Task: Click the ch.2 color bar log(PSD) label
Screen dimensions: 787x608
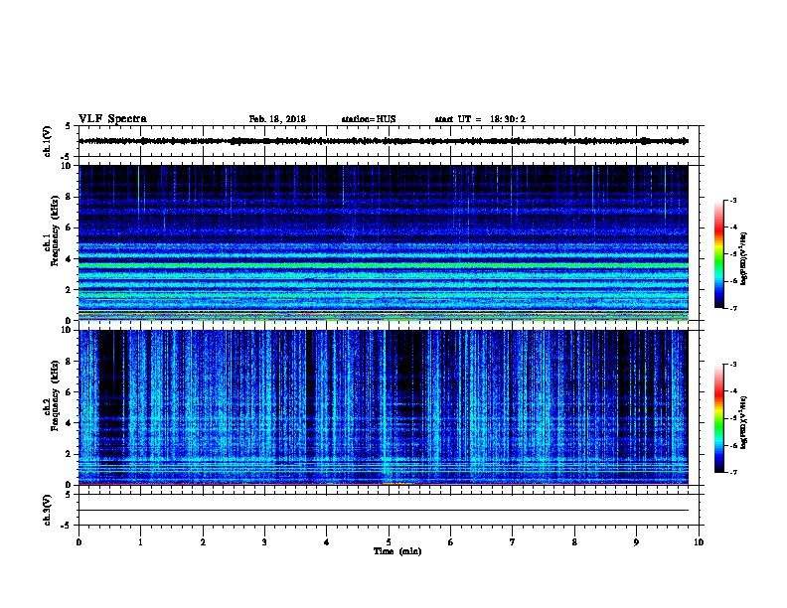Action: tap(743, 423)
